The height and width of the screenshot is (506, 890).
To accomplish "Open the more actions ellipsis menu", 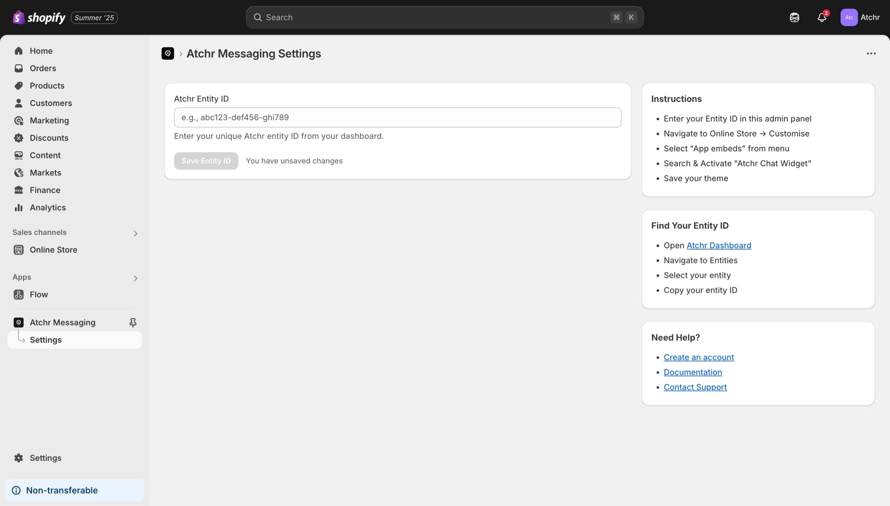I will 871,53.
